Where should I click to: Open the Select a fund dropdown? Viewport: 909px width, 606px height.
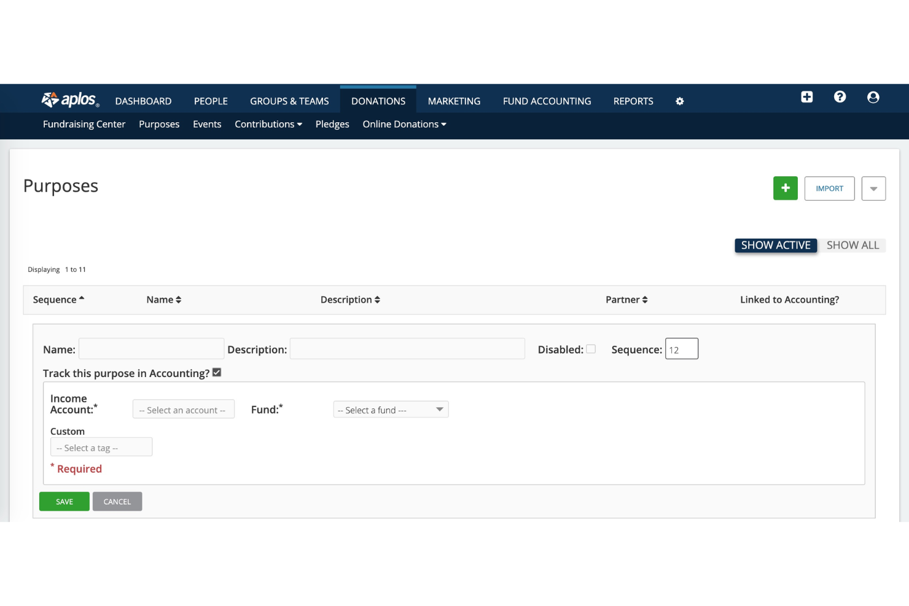point(391,409)
